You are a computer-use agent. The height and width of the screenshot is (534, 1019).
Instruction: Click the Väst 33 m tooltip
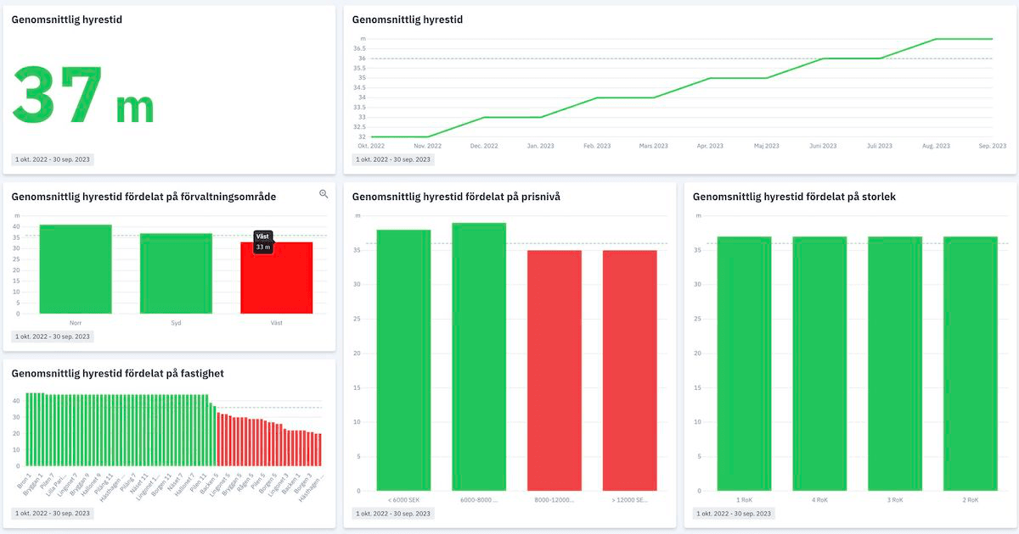pos(263,242)
